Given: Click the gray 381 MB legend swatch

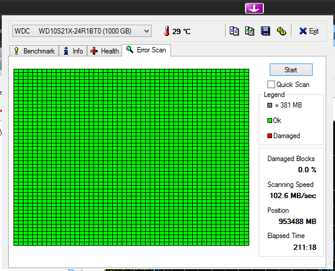Looking at the screenshot, I should click(270, 105).
